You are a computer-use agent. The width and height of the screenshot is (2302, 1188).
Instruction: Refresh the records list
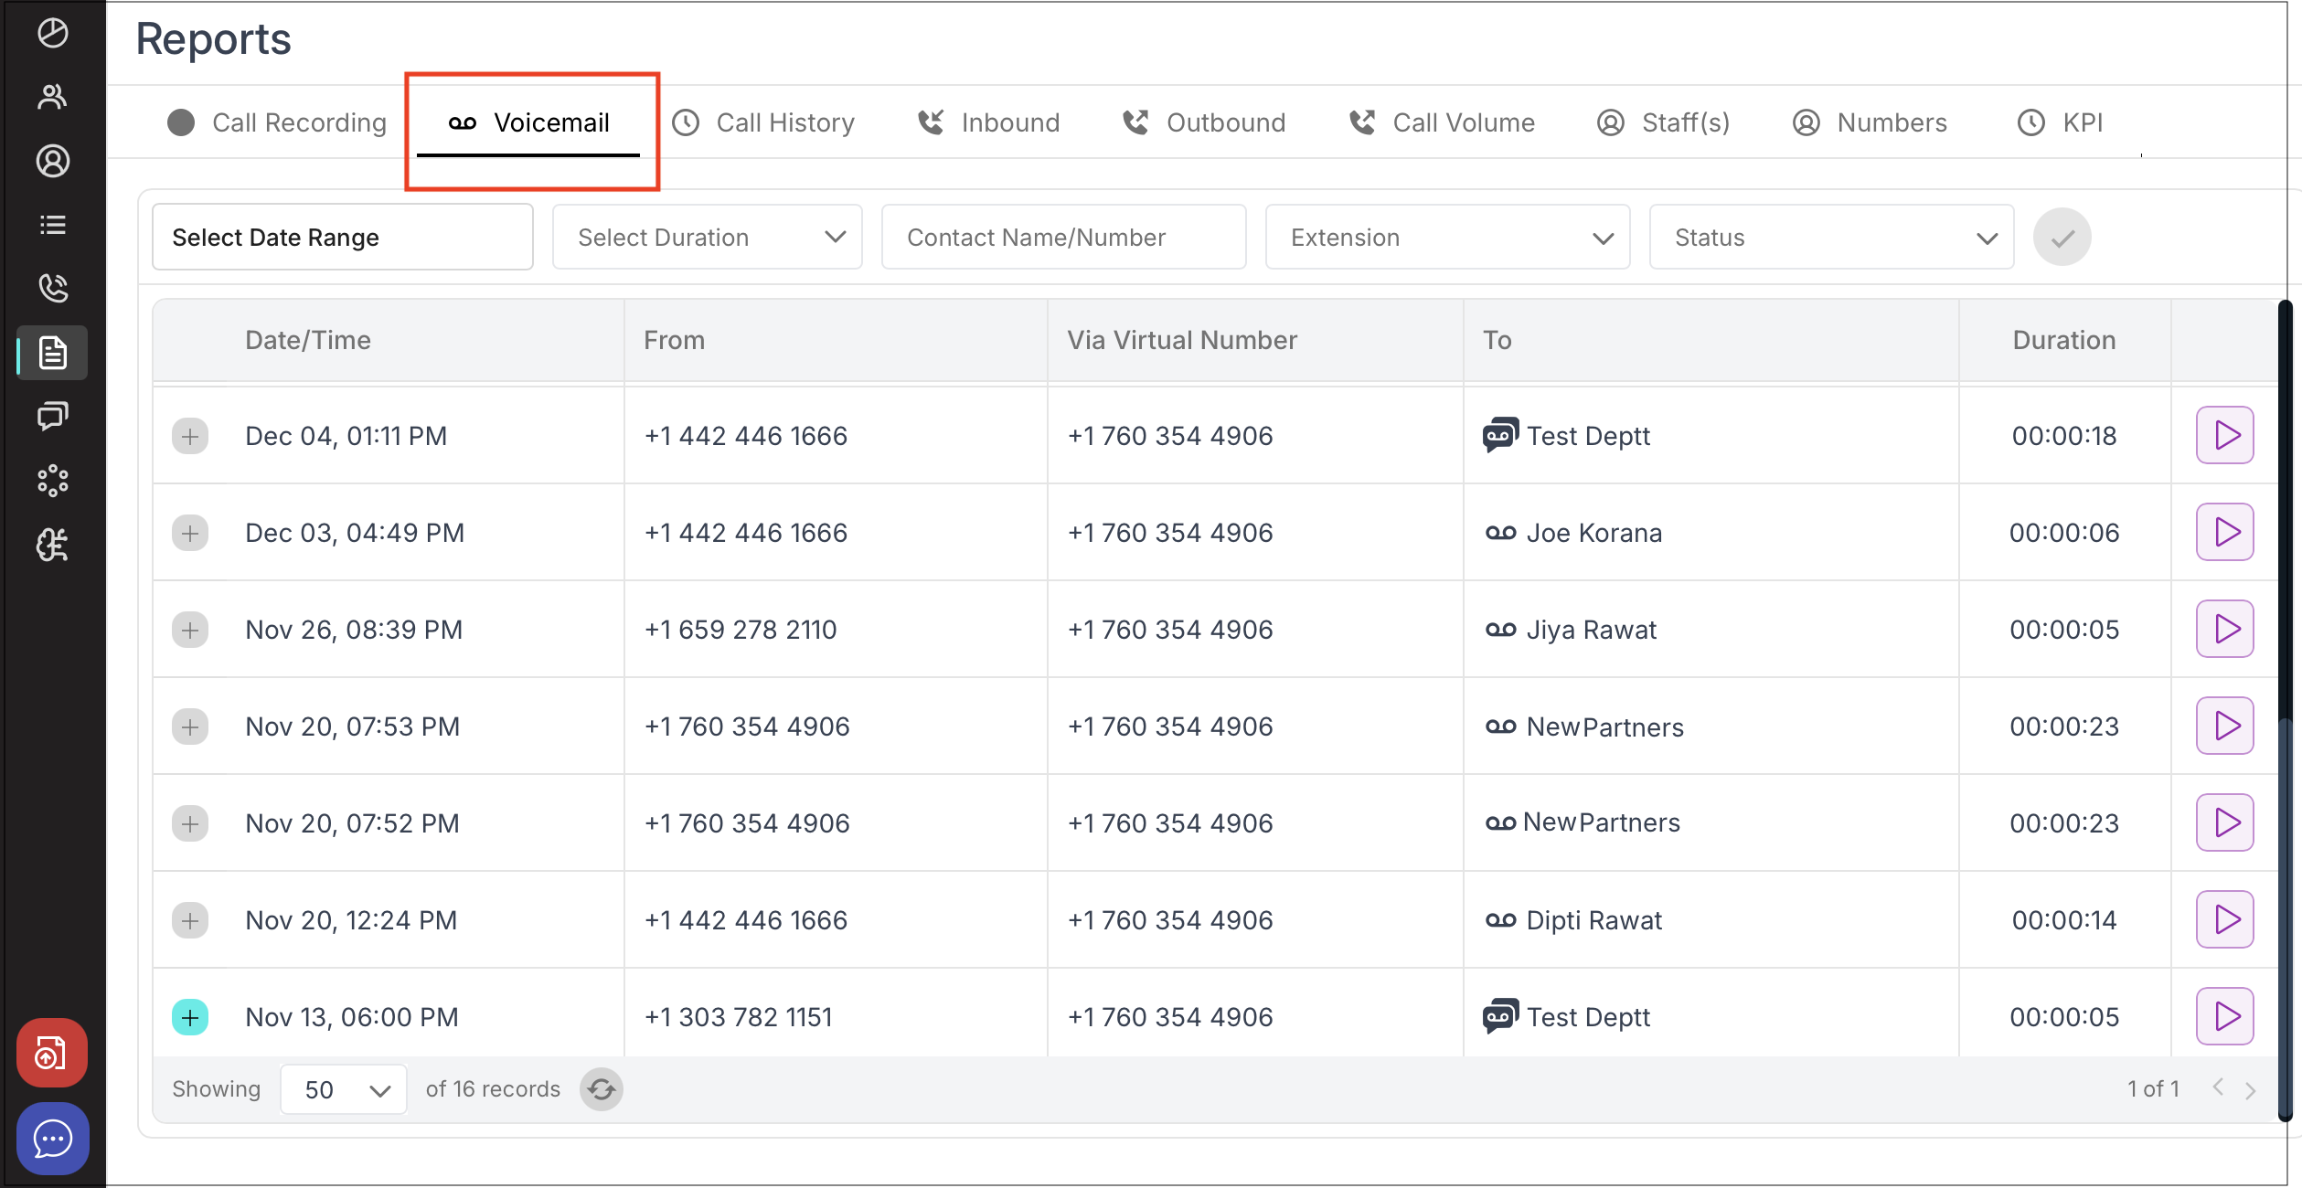[x=602, y=1089]
